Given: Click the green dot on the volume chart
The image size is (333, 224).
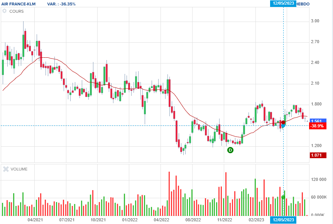Looking at the screenshot, I should click(283, 197).
